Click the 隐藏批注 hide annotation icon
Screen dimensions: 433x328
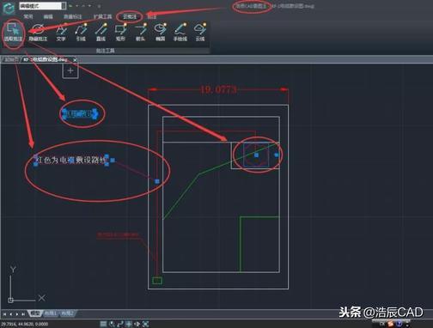[x=38, y=33]
